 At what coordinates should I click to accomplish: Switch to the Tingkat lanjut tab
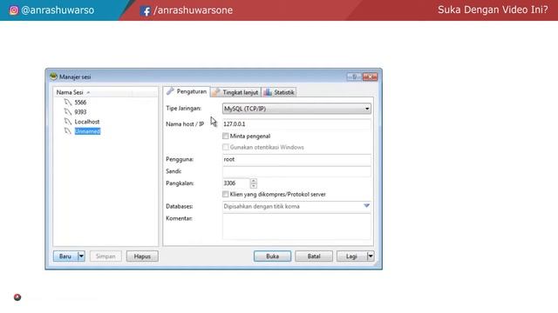coord(236,92)
